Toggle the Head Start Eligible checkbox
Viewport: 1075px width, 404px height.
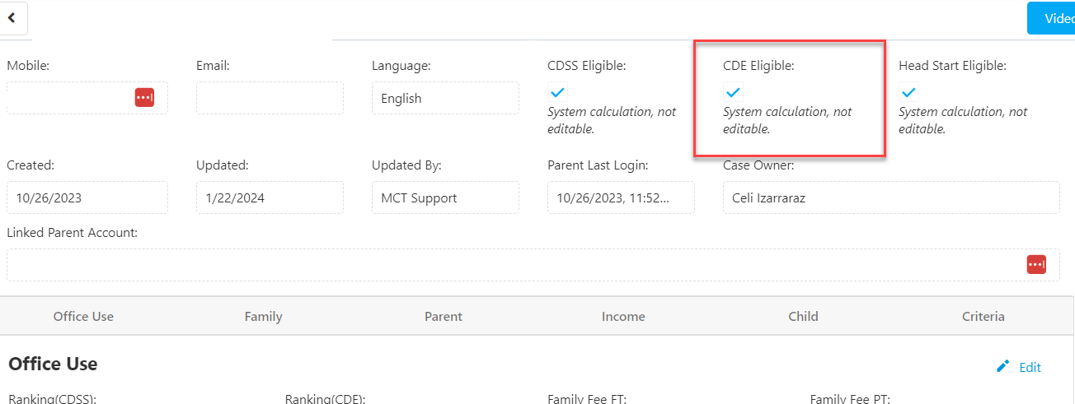coord(908,92)
